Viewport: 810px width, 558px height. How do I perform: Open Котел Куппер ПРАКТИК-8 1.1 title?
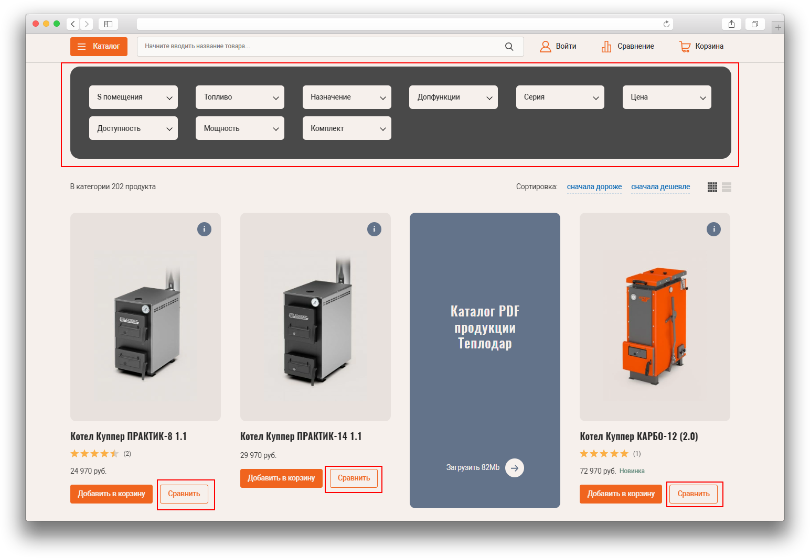tap(129, 436)
